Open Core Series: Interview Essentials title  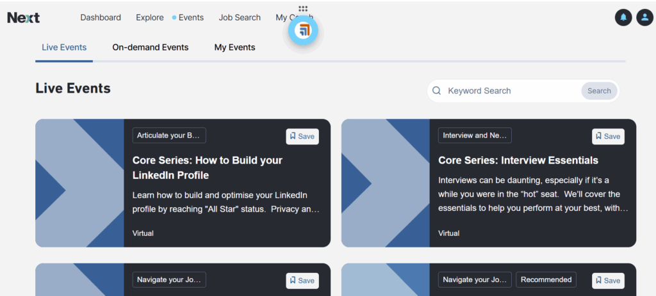click(x=518, y=160)
